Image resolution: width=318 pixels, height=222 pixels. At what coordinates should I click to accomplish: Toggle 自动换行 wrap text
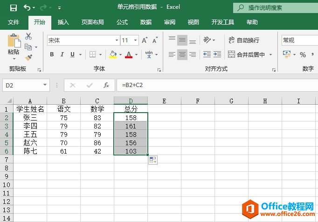(x=243, y=40)
